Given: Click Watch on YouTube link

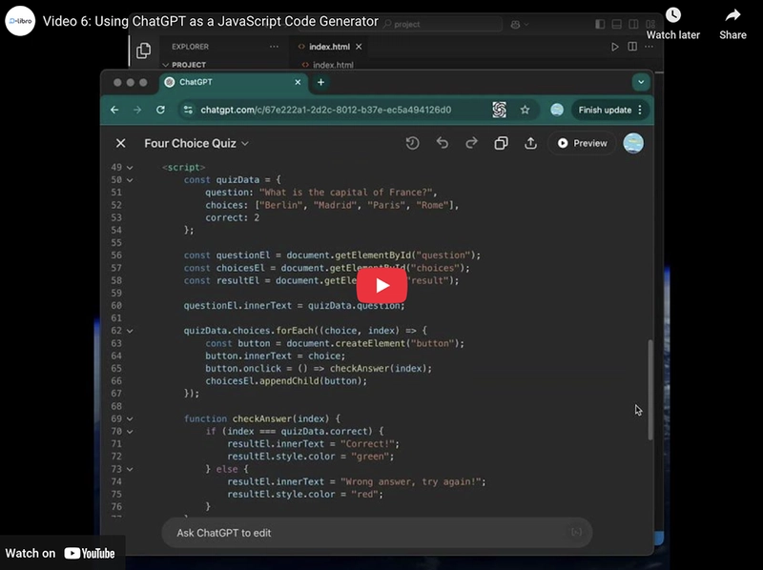Looking at the screenshot, I should [60, 553].
